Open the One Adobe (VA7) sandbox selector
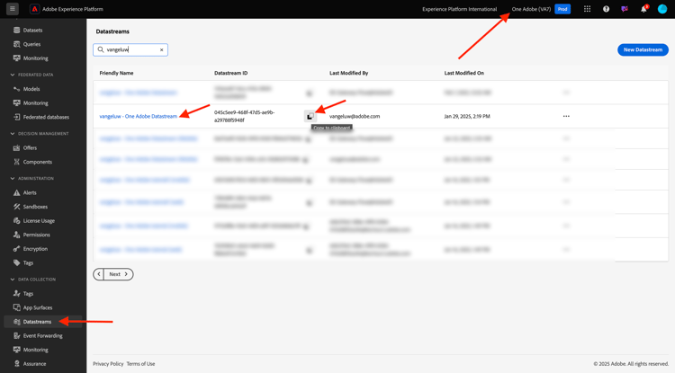 pos(531,9)
